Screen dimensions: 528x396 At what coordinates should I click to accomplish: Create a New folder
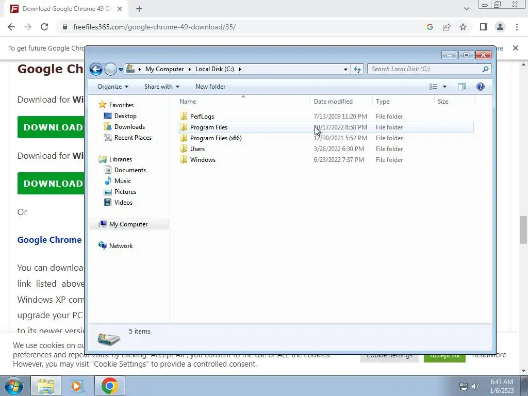[210, 87]
